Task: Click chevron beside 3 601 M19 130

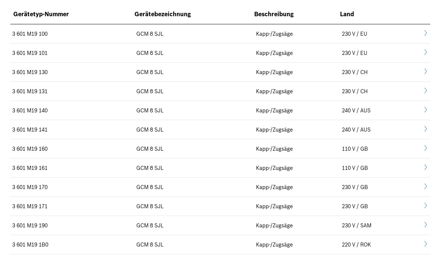Action: (x=425, y=71)
